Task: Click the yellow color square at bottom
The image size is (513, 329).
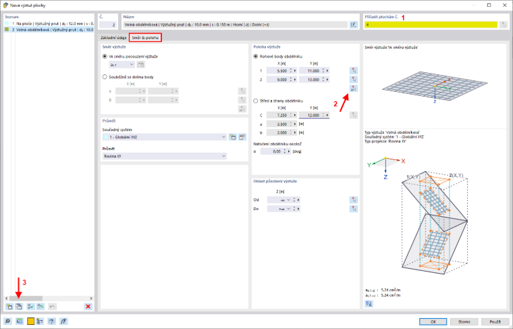Action: pos(31,322)
